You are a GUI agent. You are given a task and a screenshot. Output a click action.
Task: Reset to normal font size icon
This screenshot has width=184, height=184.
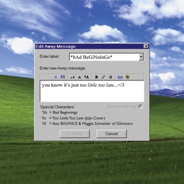click(79, 77)
